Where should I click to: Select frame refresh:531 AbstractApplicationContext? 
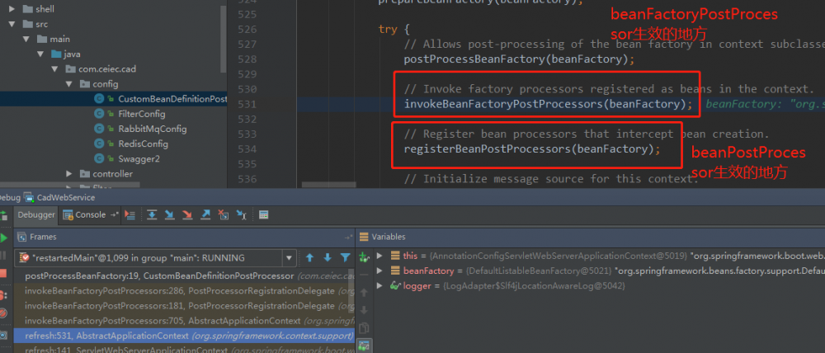click(x=183, y=336)
